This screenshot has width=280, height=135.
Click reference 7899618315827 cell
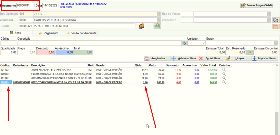[x=21, y=82]
